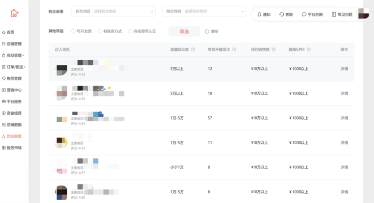Click help icon beside 场均销售额 header
Viewport: 374px width, 203px height.
click(274, 49)
